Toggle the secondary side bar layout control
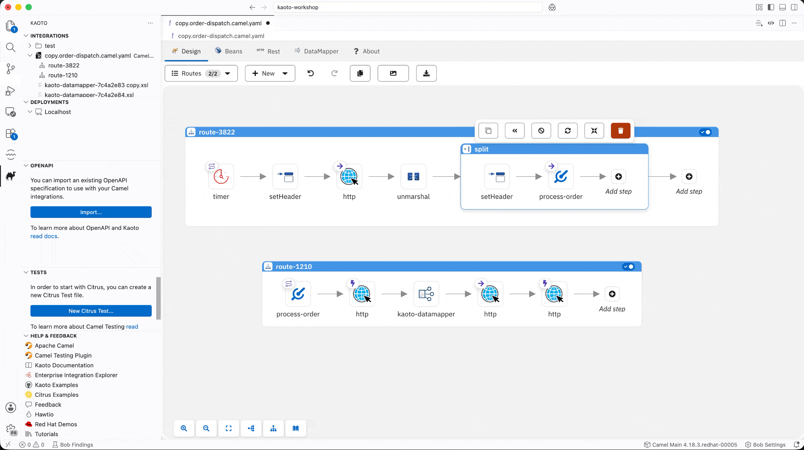Viewport: 804px width, 450px height. pos(794,7)
